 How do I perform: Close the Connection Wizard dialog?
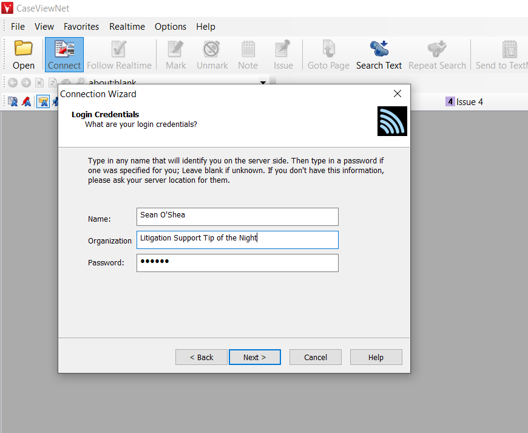pos(398,94)
